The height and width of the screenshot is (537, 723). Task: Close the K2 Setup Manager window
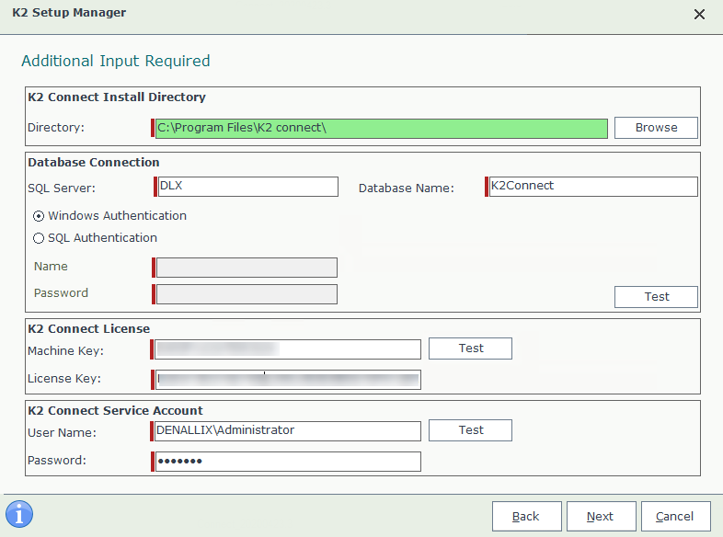tap(699, 15)
